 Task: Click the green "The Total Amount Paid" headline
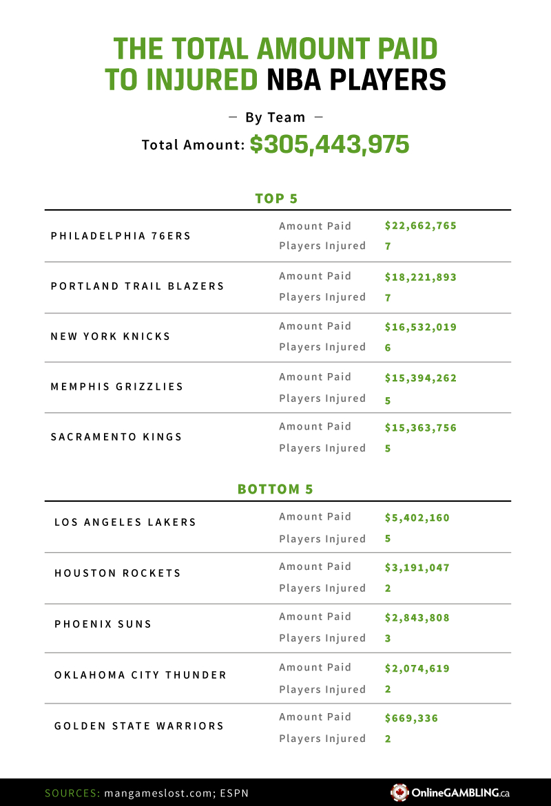click(x=275, y=50)
